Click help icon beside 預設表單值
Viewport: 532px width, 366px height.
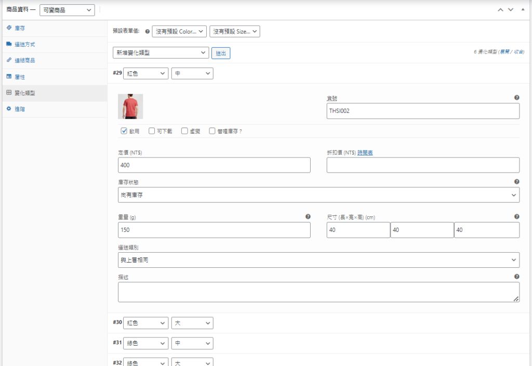coord(148,32)
